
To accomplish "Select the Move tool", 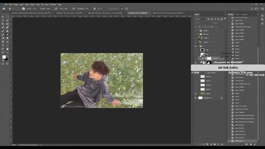I will tap(3, 17).
